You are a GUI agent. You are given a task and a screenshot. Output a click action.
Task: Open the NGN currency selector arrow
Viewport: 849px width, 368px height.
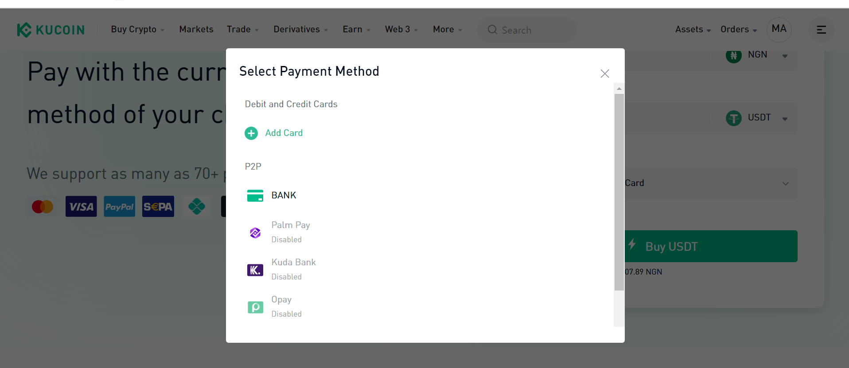pos(785,56)
